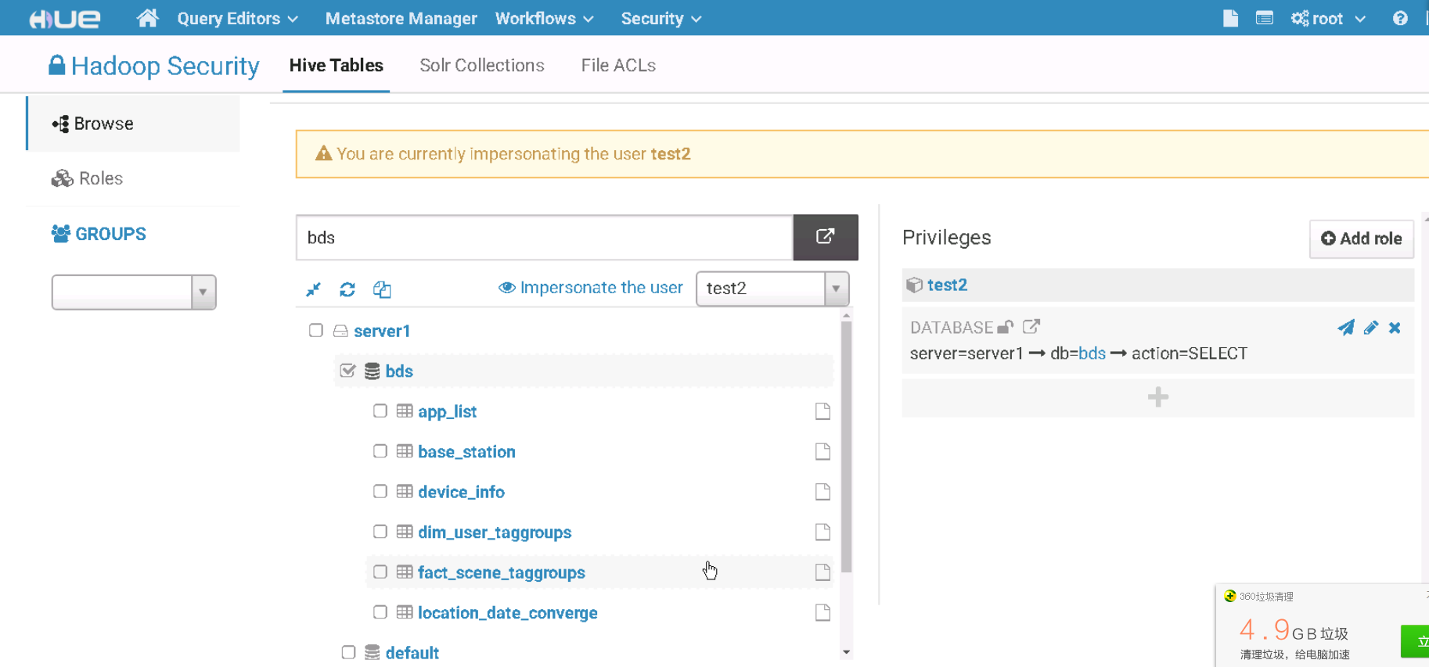
Task: Check the base_station table checkbox
Action: tap(380, 450)
